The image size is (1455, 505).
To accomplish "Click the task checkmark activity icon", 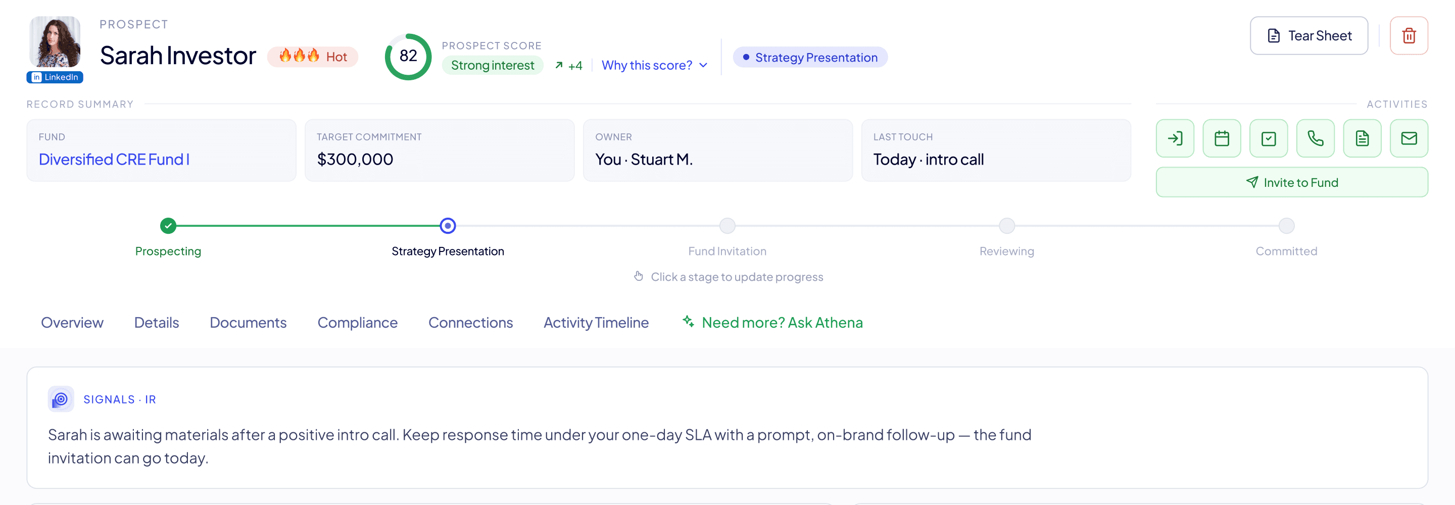I will [x=1269, y=138].
